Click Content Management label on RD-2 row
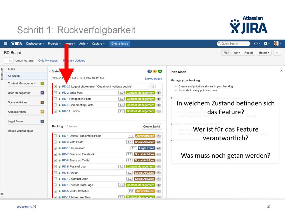Screen dimensions: 285x214 click(141, 93)
